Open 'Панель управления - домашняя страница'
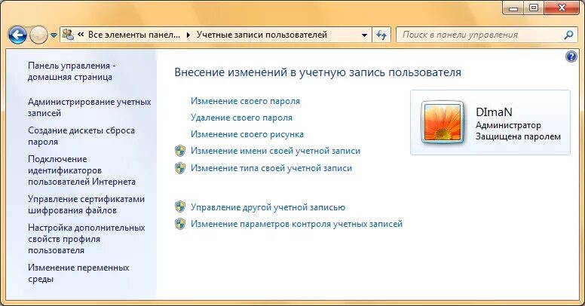 [x=72, y=72]
